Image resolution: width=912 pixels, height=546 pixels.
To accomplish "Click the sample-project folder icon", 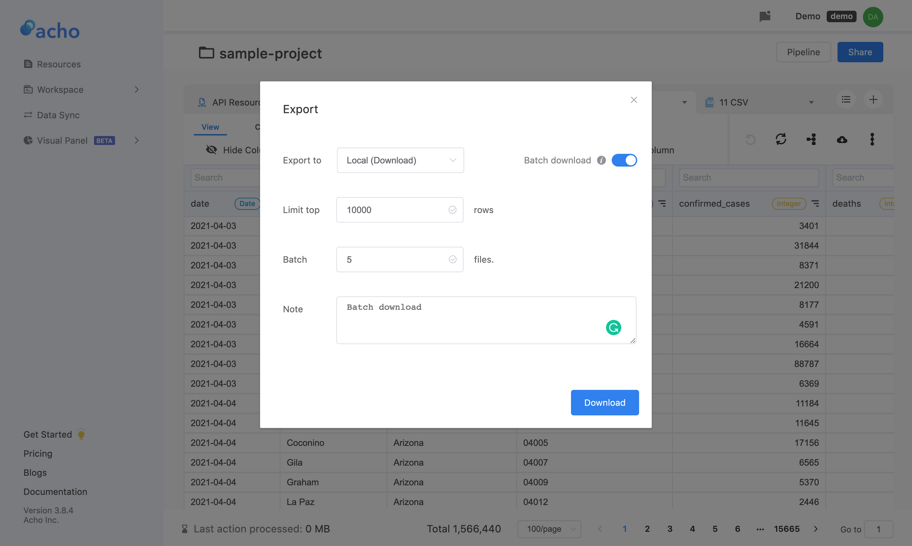I will 206,53.
